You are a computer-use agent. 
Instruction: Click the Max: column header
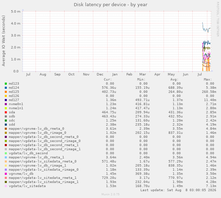click(x=208, y=80)
